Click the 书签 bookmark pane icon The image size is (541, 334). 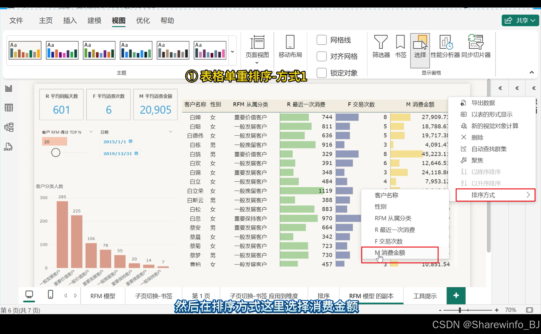click(400, 47)
